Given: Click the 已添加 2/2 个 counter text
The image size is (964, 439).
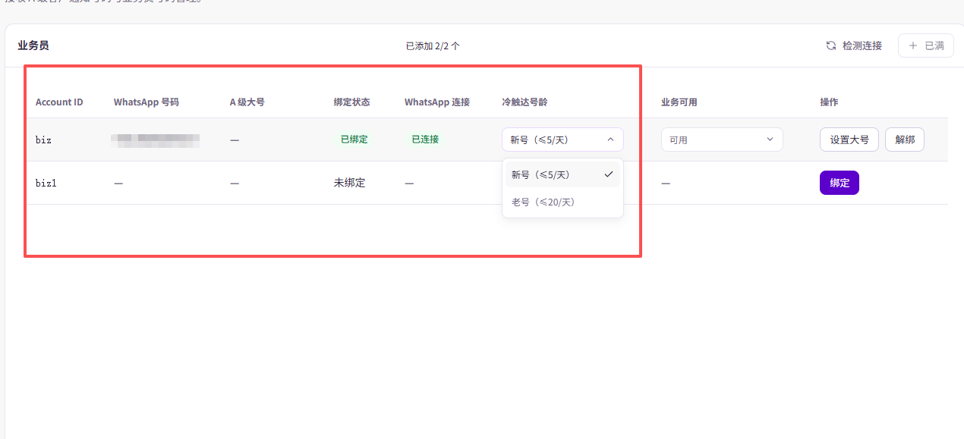Looking at the screenshot, I should click(x=433, y=45).
